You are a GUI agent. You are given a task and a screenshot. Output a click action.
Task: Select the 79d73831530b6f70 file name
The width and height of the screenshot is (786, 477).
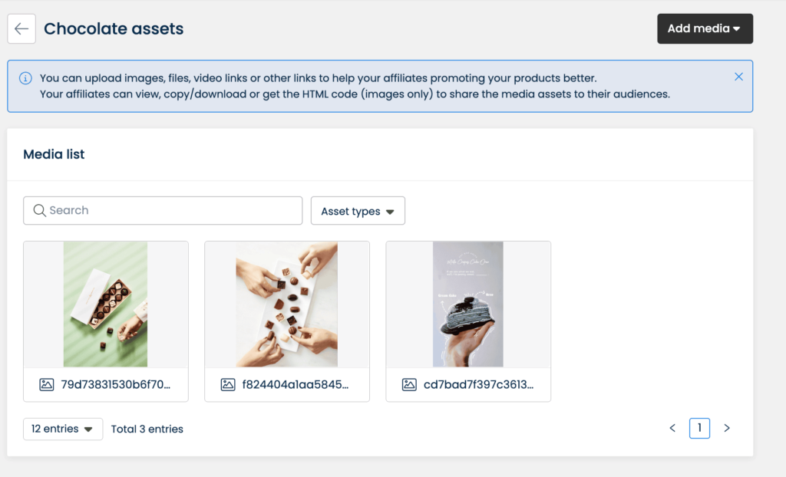pyautogui.click(x=115, y=384)
